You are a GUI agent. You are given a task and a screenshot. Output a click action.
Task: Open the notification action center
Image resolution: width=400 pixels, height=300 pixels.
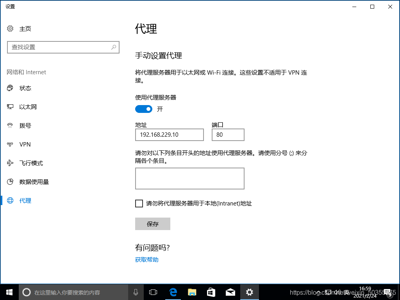point(388,293)
